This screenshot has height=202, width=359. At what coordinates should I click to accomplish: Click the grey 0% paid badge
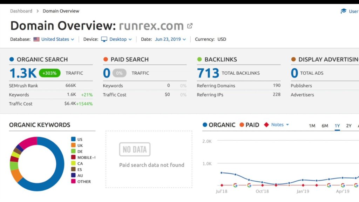coord(119,73)
